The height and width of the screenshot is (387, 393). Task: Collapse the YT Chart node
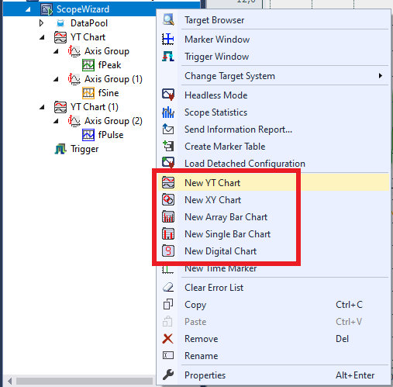click(42, 37)
